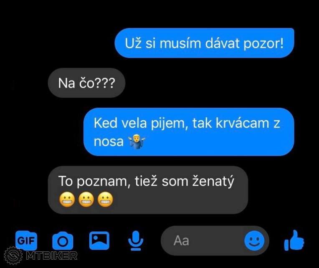Click the shrugging man emoji
Screen dimensions: 319x268
(x=137, y=142)
